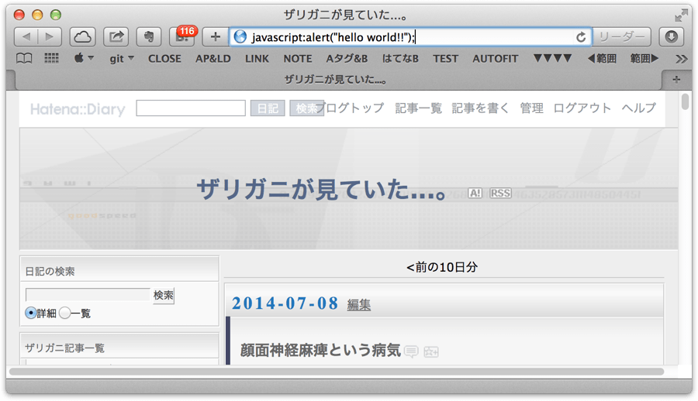Select the 一覧 radio button
This screenshot has height=401, width=698.
tap(64, 313)
